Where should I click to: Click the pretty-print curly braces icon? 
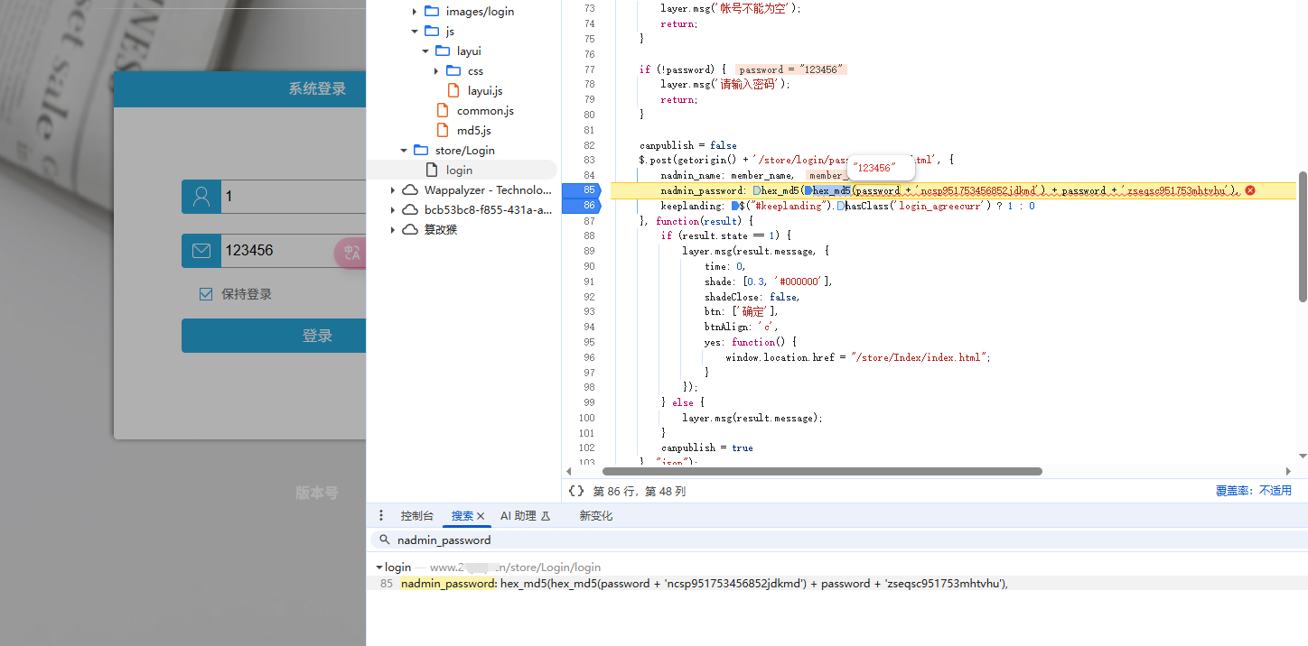[576, 491]
